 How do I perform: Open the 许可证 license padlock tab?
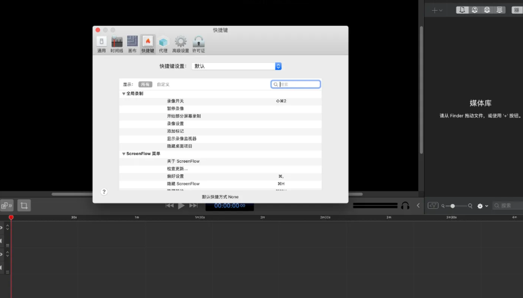click(x=199, y=44)
